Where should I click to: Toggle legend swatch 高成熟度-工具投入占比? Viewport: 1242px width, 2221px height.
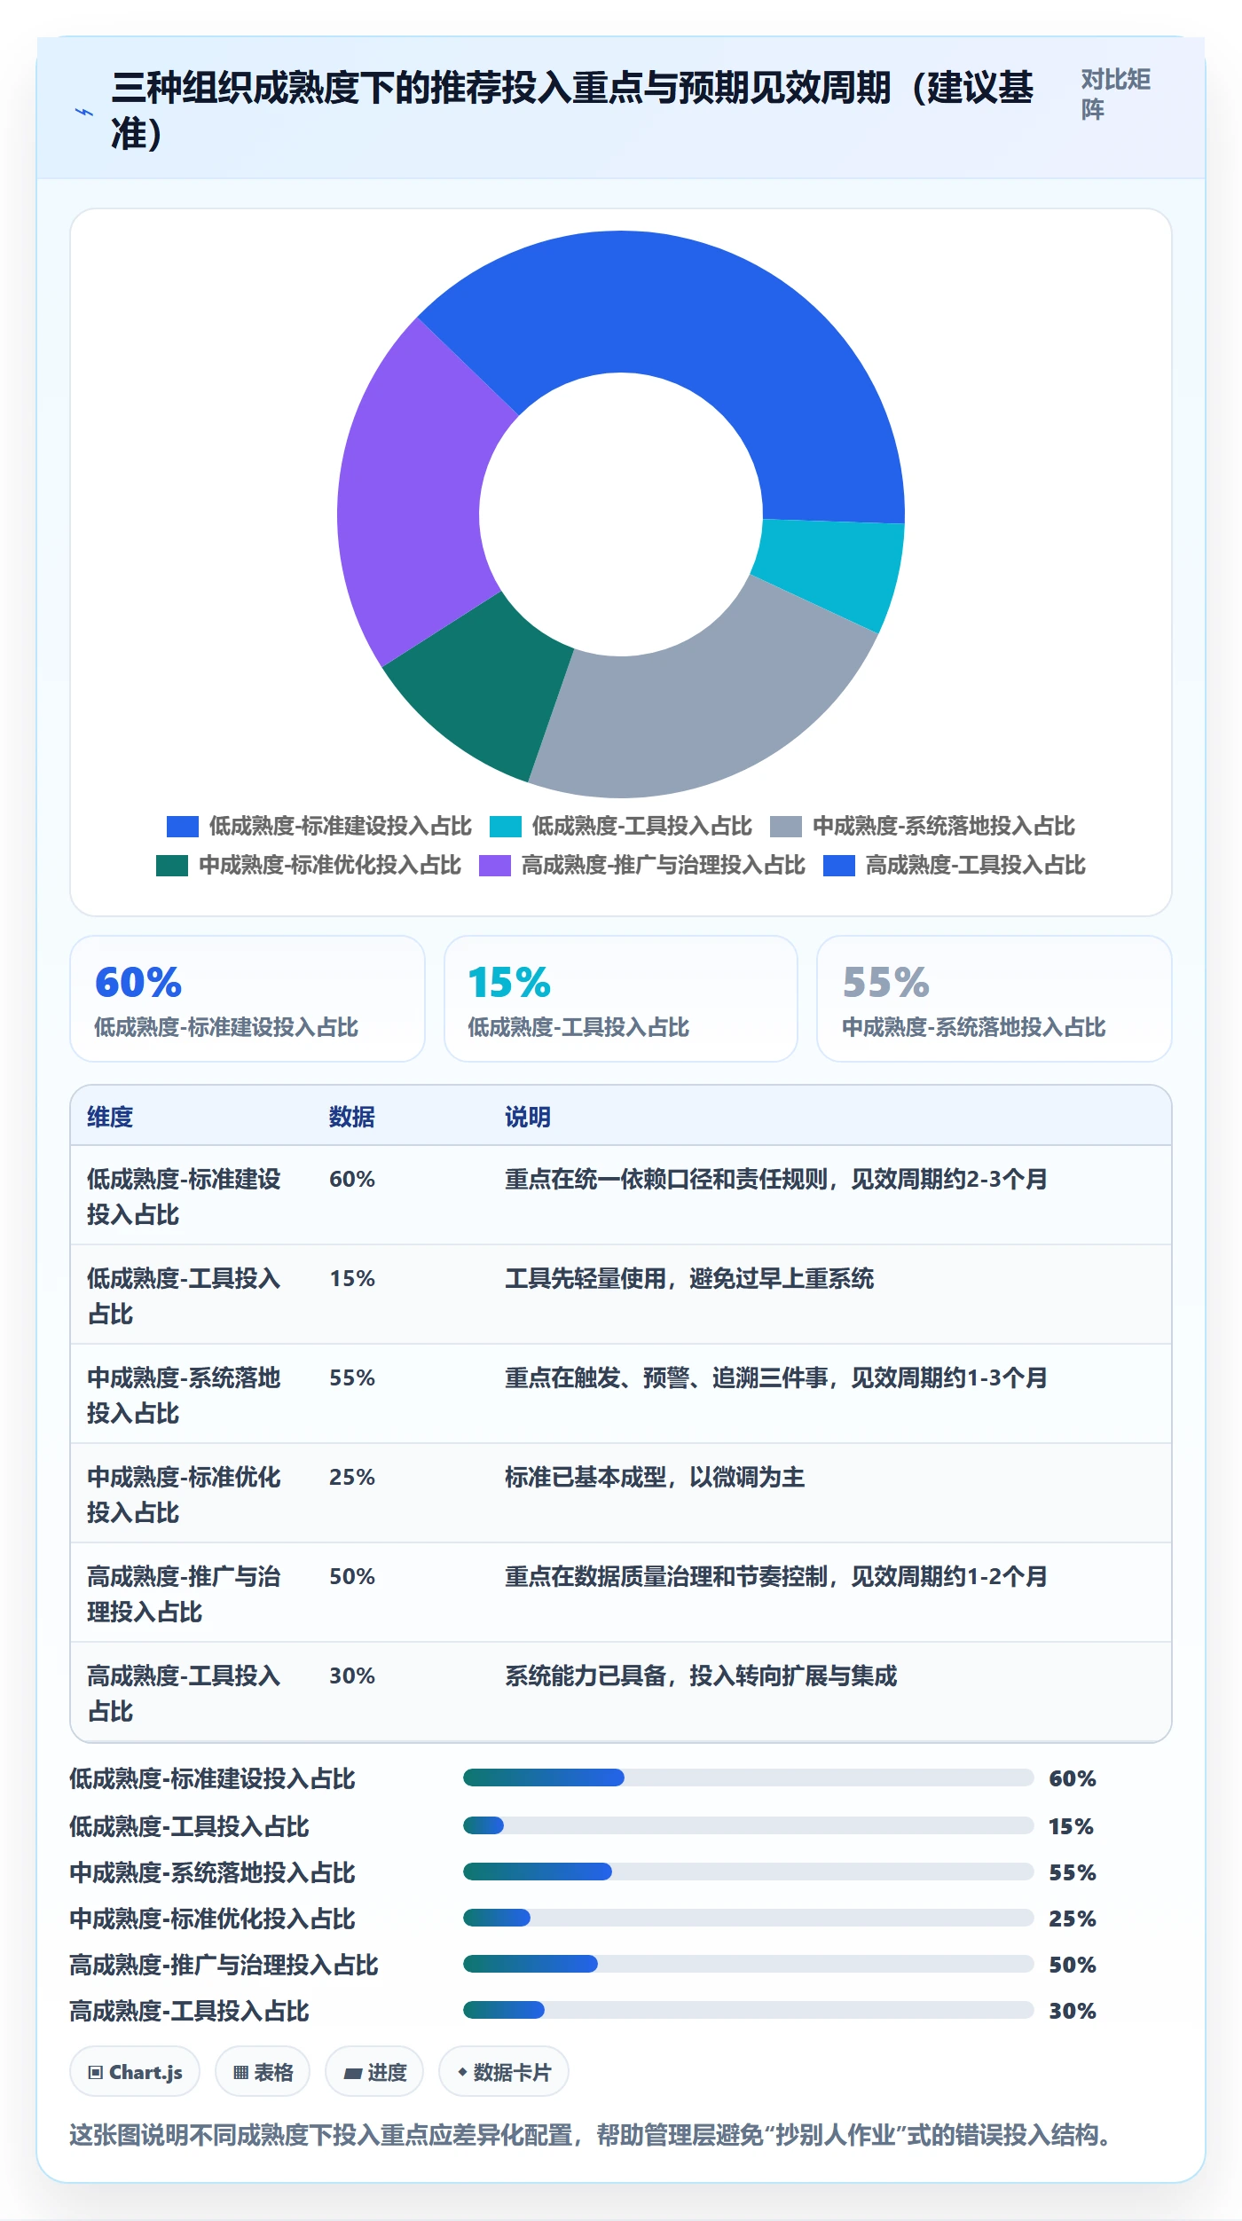pos(838,866)
